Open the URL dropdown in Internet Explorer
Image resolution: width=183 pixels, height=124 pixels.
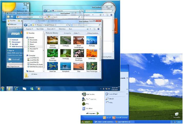point(40,17)
